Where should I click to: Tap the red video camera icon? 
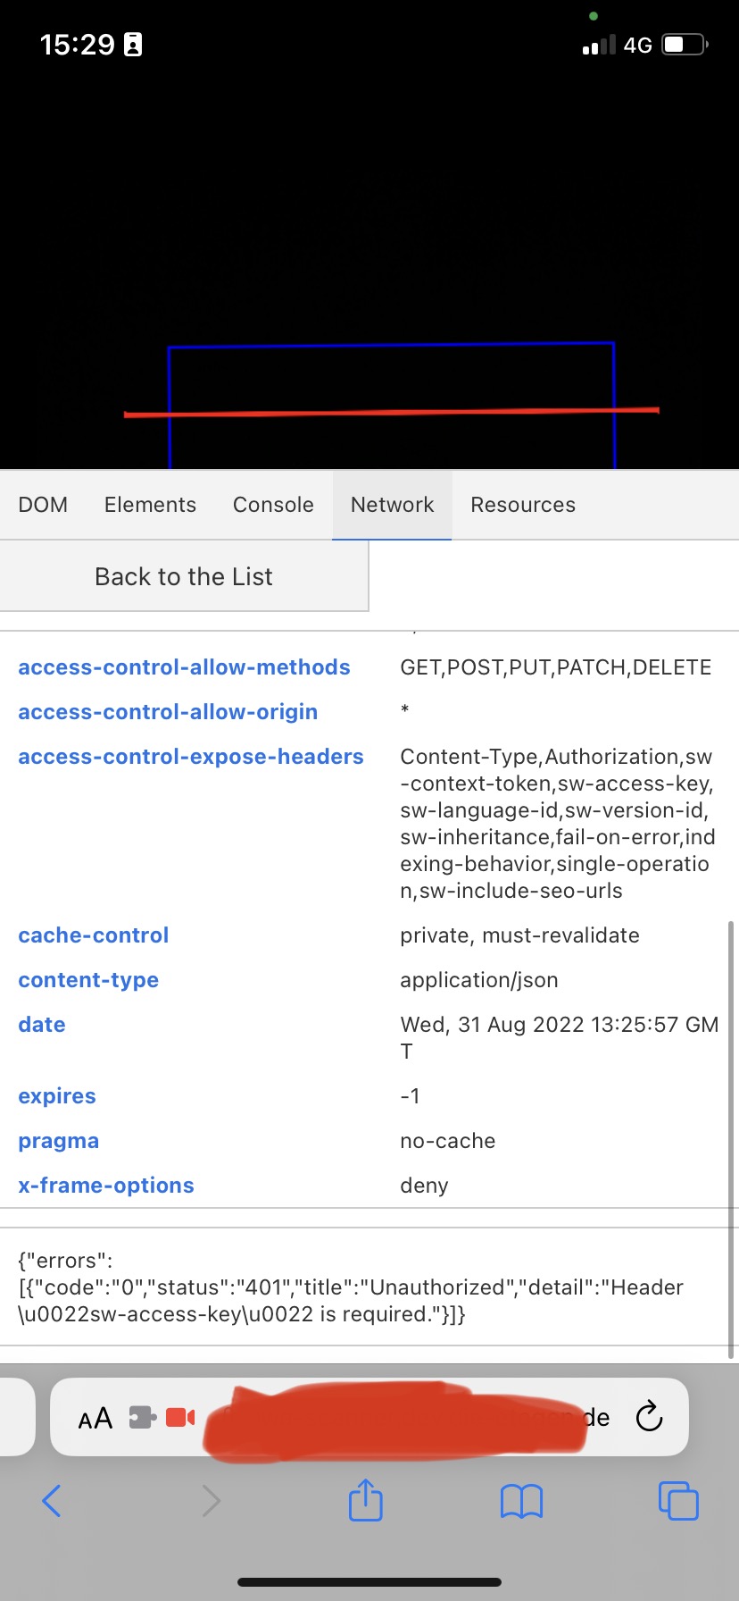[179, 1417]
